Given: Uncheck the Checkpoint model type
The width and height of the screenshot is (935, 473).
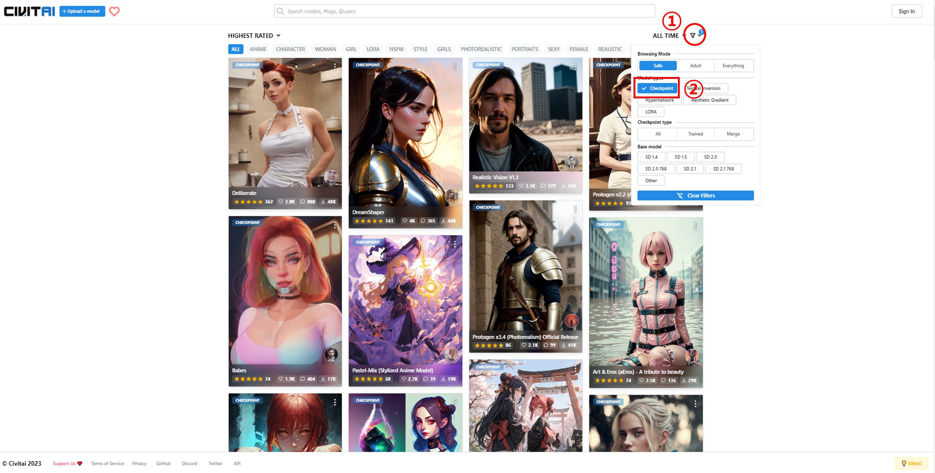Looking at the screenshot, I should (x=657, y=88).
